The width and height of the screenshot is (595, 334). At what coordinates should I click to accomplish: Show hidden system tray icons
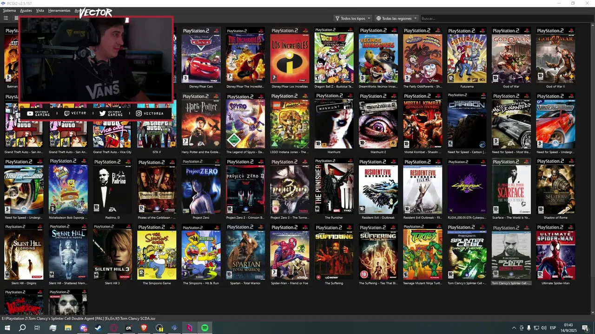click(514, 328)
